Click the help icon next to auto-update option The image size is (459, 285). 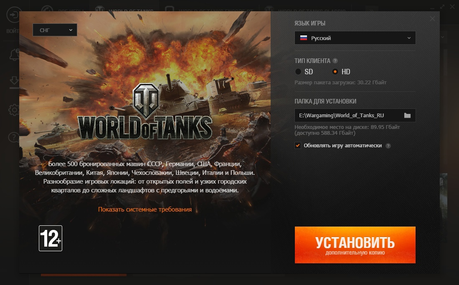click(388, 146)
